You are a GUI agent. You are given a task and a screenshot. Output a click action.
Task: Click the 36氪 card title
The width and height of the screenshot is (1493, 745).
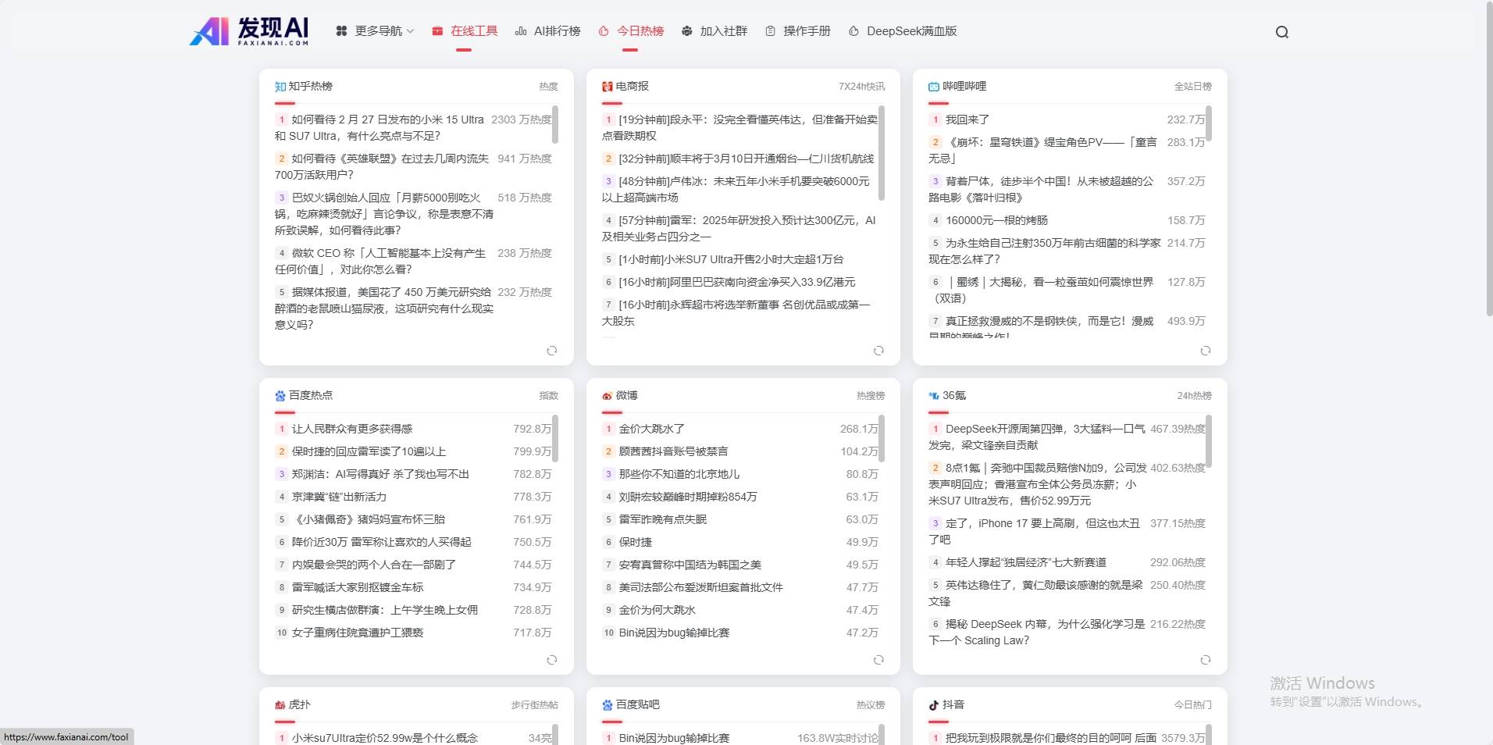[x=954, y=395]
